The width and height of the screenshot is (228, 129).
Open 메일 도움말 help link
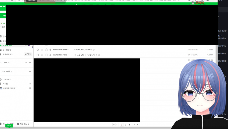[23, 124]
